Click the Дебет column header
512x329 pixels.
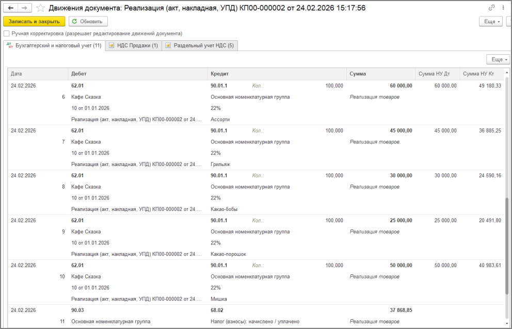coord(138,74)
